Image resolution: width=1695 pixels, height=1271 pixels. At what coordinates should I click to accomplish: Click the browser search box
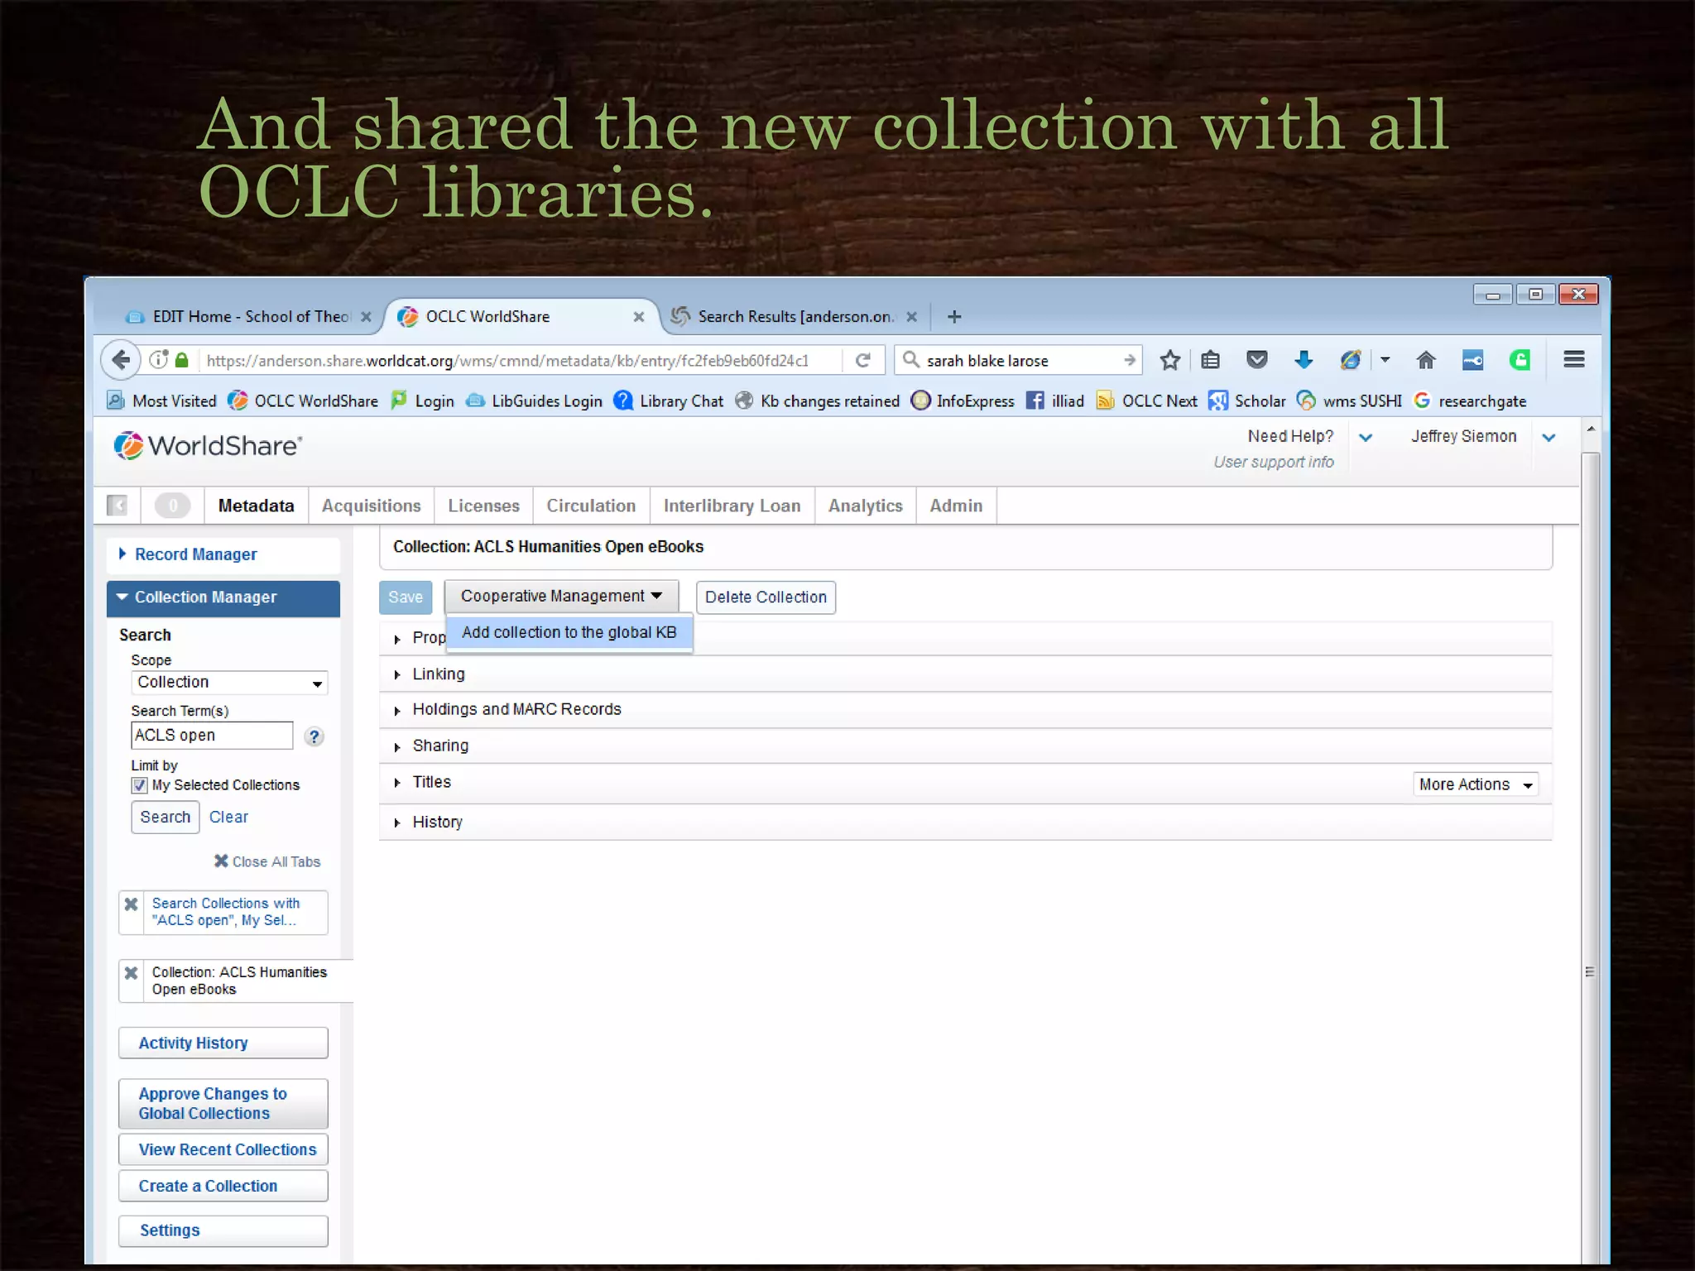pyautogui.click(x=1018, y=361)
